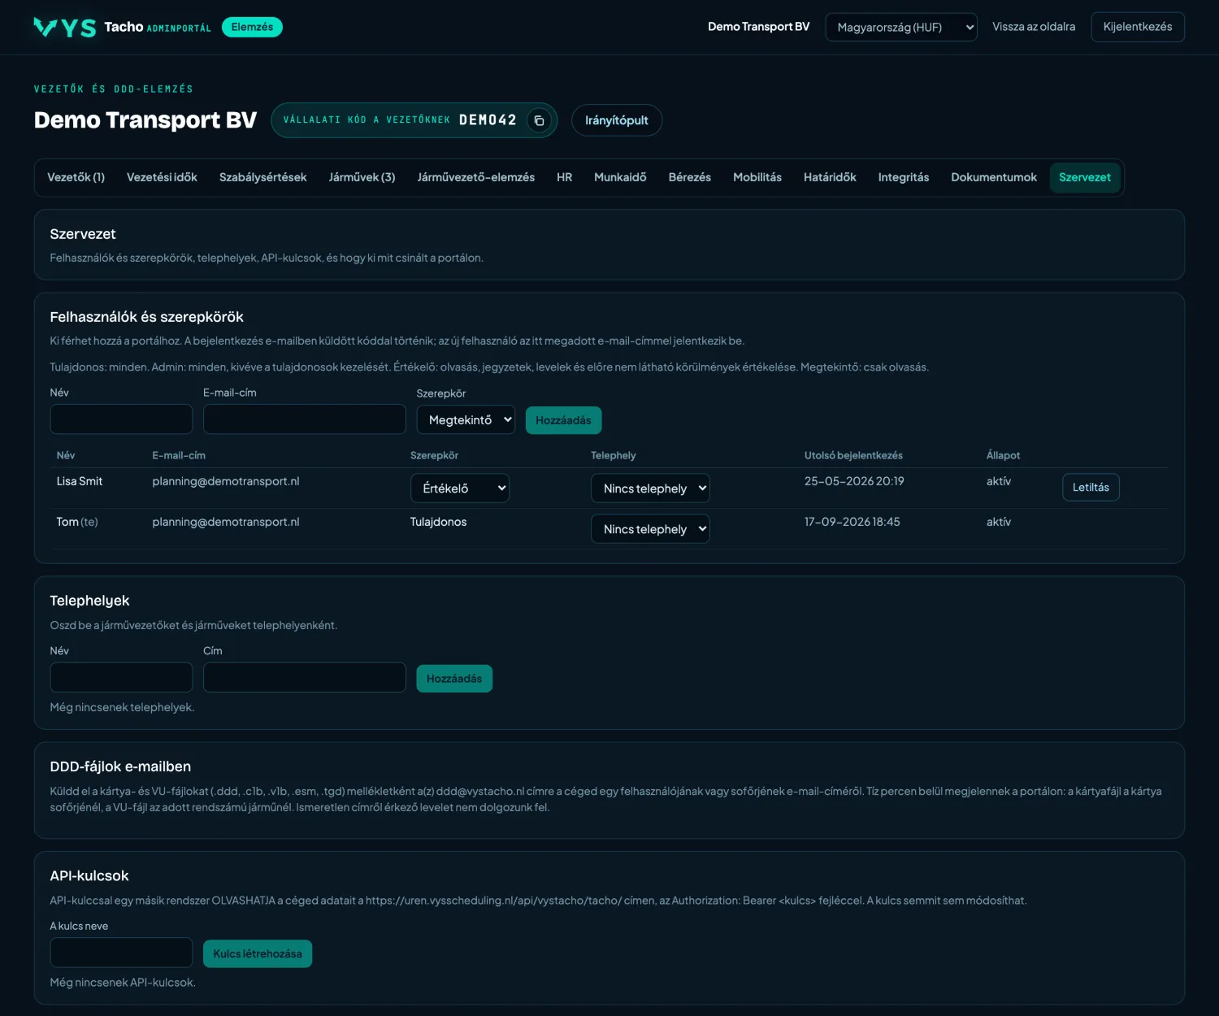Screen dimensions: 1219x1016
Task: Open Tom's Telephely dropdown
Action: pos(650,528)
